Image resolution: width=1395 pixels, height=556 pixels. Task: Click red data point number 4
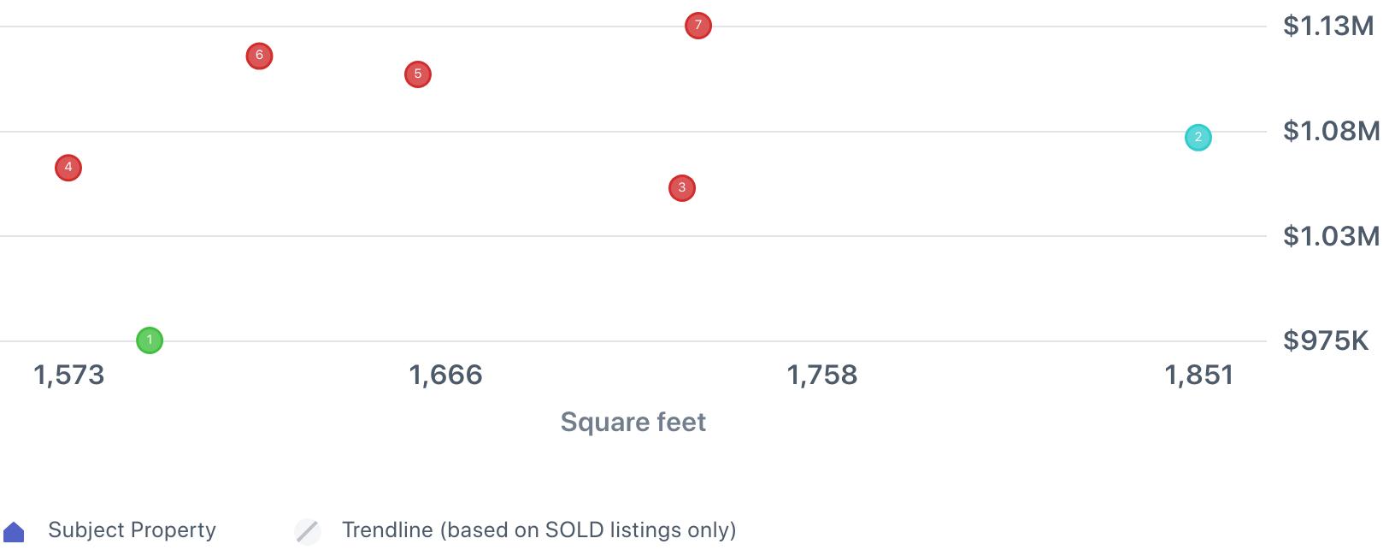68,168
